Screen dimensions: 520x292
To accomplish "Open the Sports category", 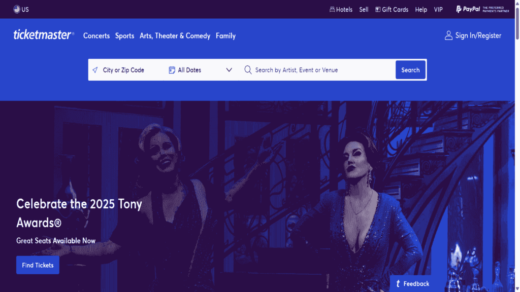I will pos(124,35).
